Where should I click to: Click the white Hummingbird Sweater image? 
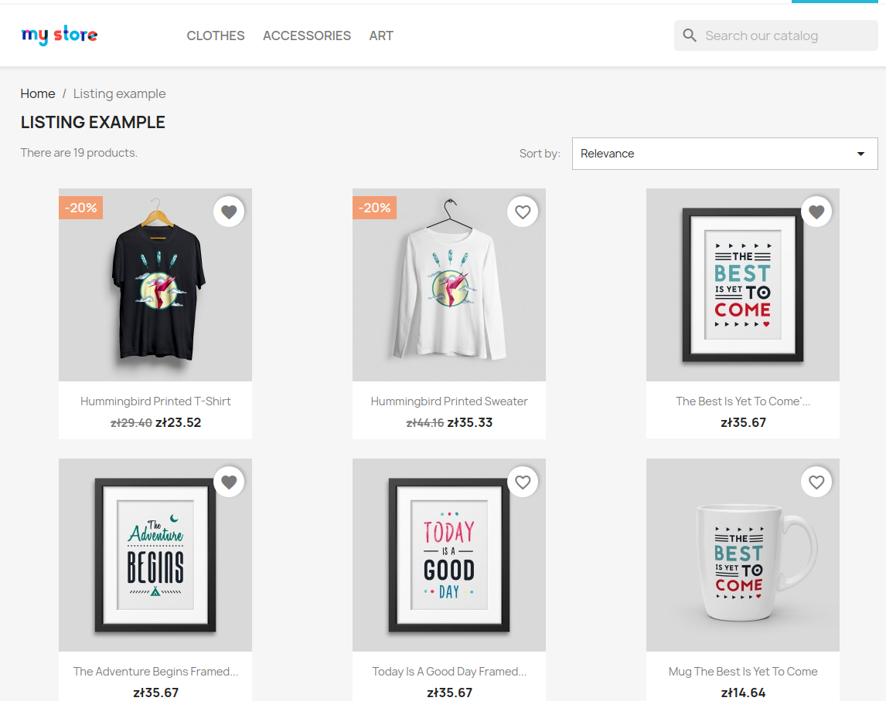[x=449, y=285]
